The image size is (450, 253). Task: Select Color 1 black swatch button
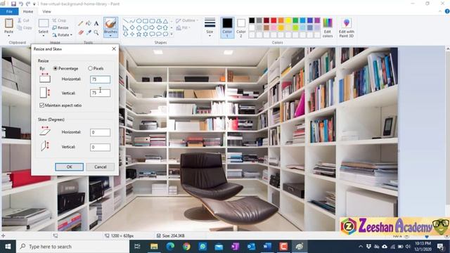pyautogui.click(x=227, y=27)
